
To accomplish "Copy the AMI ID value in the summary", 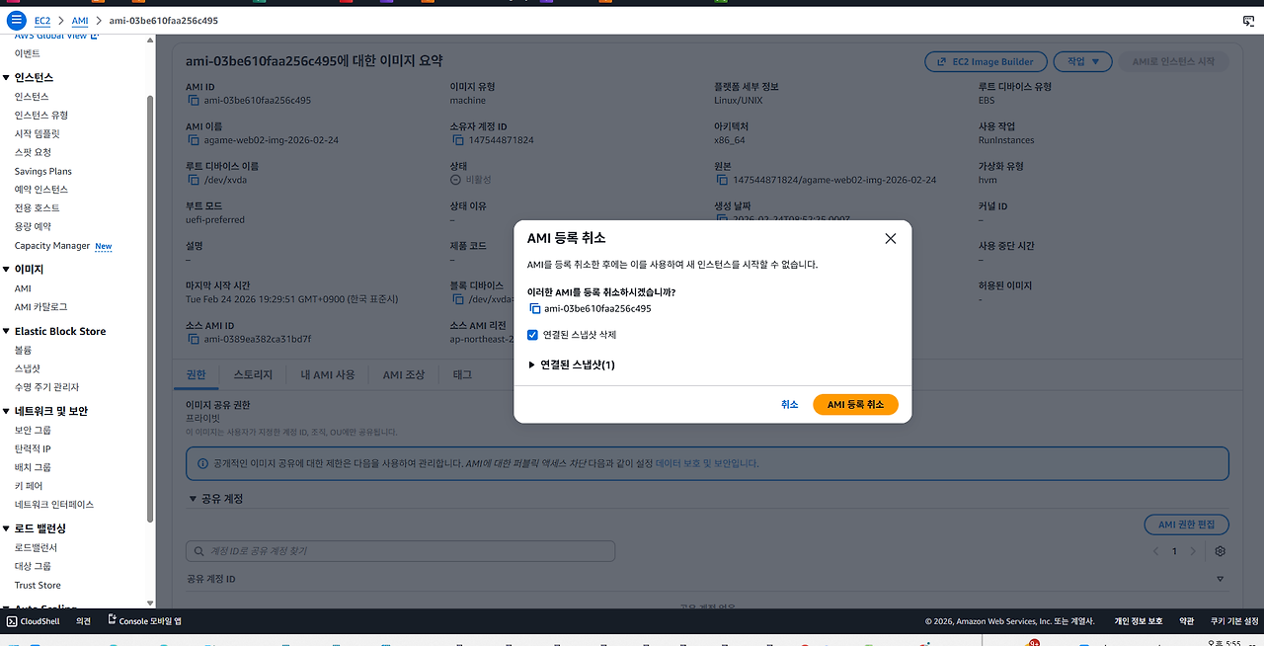I will pos(193,101).
